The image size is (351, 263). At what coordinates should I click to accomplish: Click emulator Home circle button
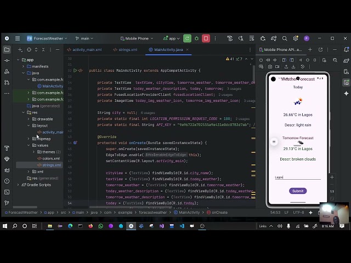308,60
